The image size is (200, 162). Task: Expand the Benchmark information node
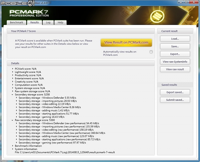(x=12, y=146)
